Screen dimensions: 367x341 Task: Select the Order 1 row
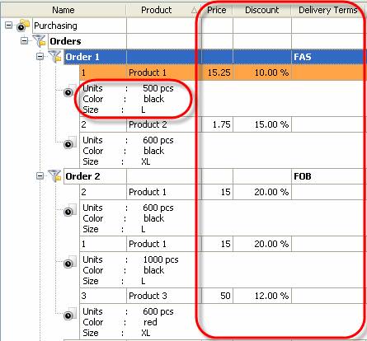(x=214, y=57)
